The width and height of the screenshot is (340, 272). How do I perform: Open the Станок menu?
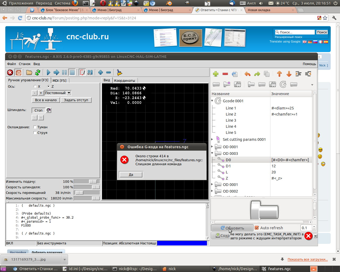tap(25, 64)
